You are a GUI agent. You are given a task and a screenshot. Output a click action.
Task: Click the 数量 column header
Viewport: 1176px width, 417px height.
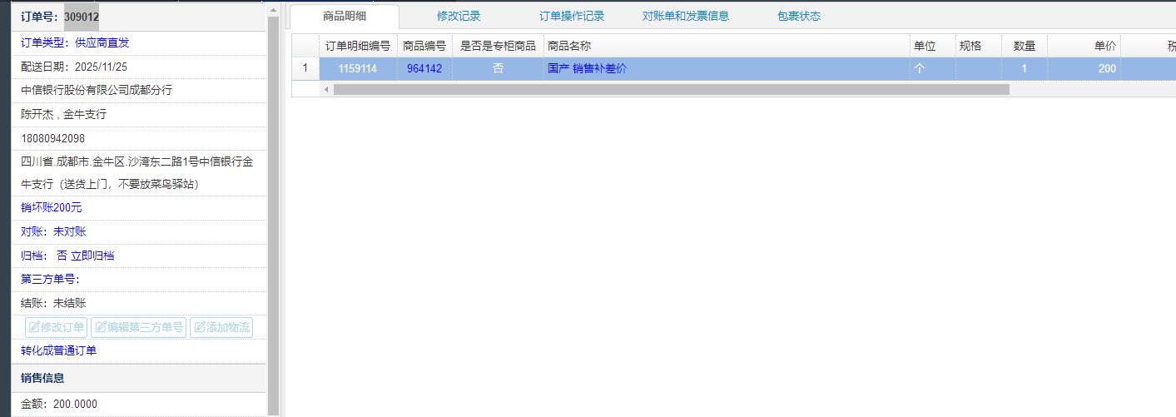tap(1024, 46)
